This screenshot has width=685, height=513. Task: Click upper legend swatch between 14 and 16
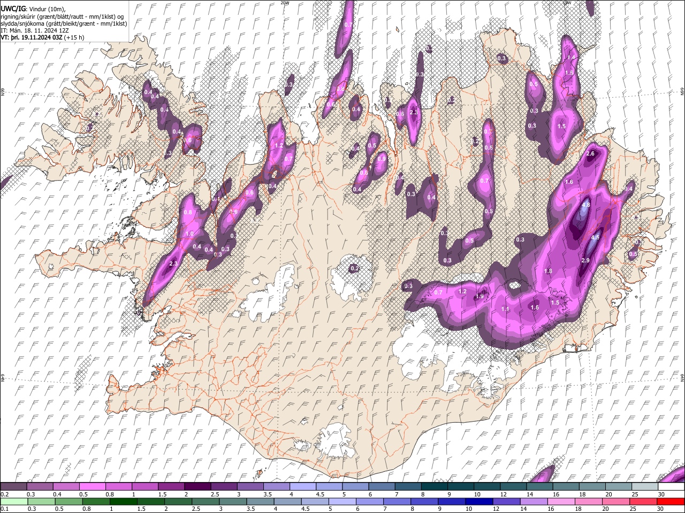pyautogui.click(x=539, y=487)
